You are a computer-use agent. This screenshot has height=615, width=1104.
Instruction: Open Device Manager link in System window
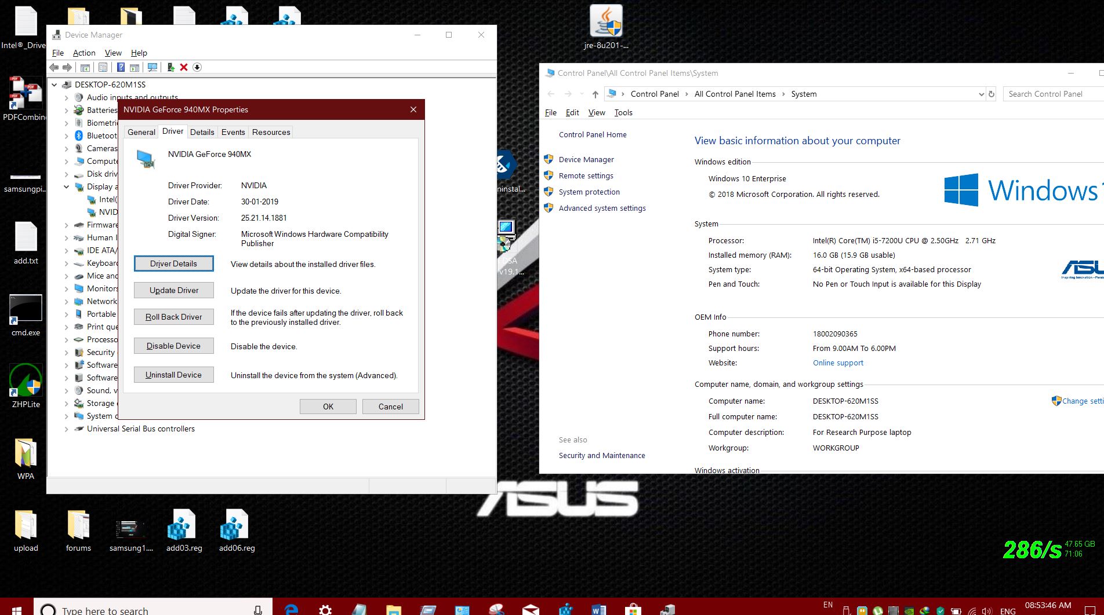pyautogui.click(x=586, y=159)
